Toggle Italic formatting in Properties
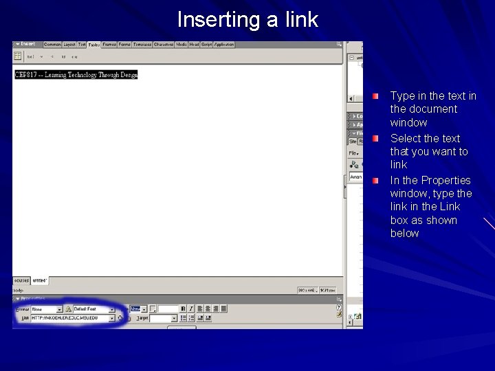495x371 pixels. click(190, 309)
